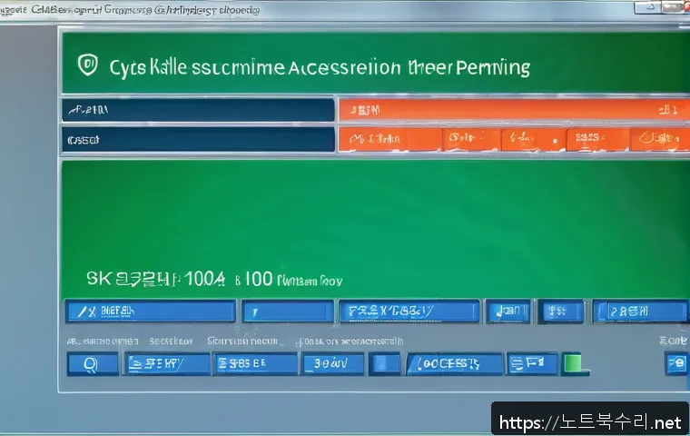This screenshot has width=690, height=436.
Task: Select the green header title text
Action: (x=319, y=67)
